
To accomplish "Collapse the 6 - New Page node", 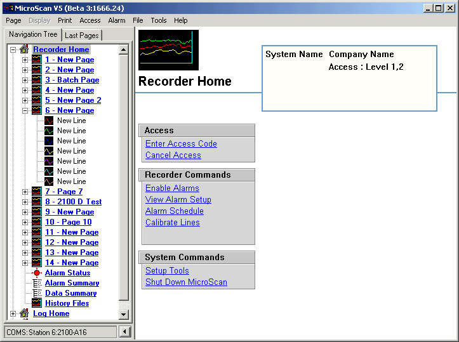I will coord(25,110).
